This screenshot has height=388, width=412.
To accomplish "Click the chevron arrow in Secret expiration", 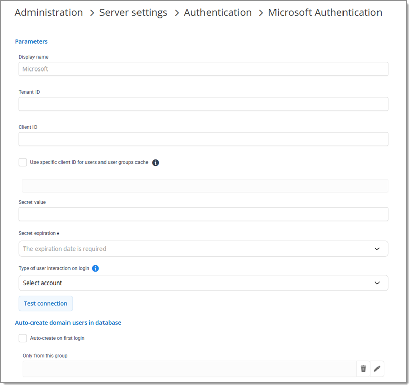I will coord(377,249).
